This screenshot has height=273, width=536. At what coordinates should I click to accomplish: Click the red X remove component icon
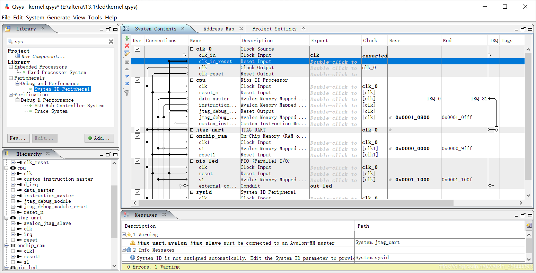point(127,46)
